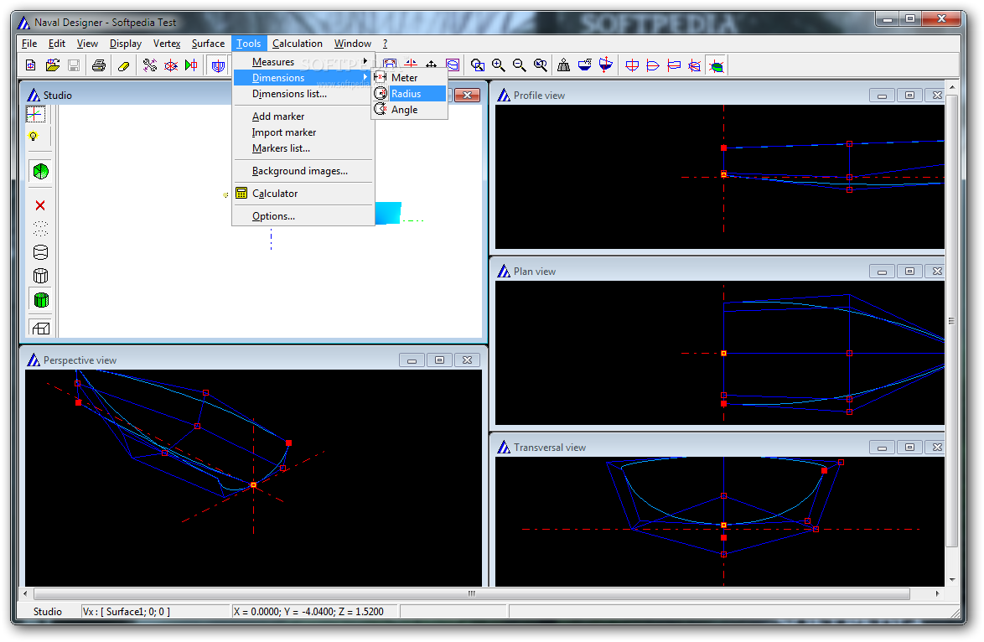Open the File menu

(28, 44)
